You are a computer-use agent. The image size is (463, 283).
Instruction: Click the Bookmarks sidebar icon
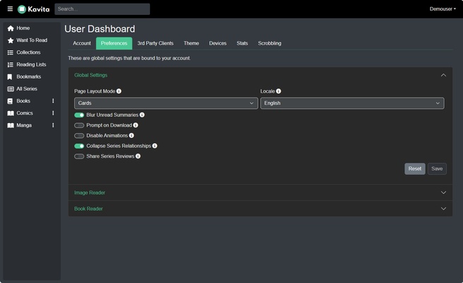(x=10, y=76)
